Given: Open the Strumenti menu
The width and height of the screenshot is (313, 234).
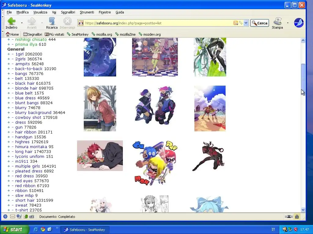Looking at the screenshot, I should pos(87,12).
